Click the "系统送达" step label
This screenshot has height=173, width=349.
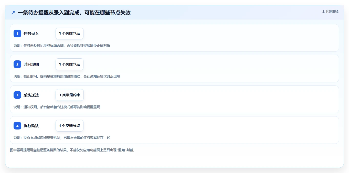[31, 95]
